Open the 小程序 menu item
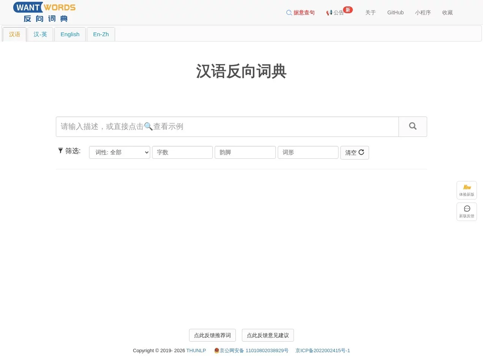 423,12
